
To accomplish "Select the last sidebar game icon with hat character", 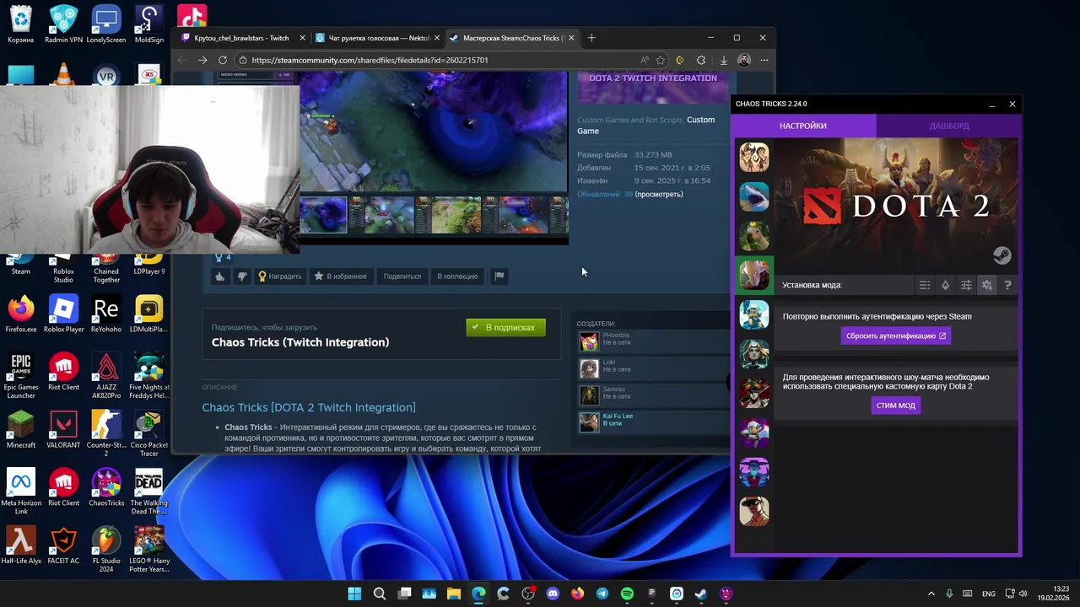I will [x=753, y=511].
